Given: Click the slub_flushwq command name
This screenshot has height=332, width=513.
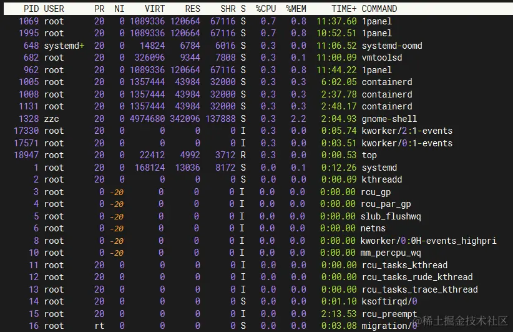Looking at the screenshot, I should click(x=391, y=216).
